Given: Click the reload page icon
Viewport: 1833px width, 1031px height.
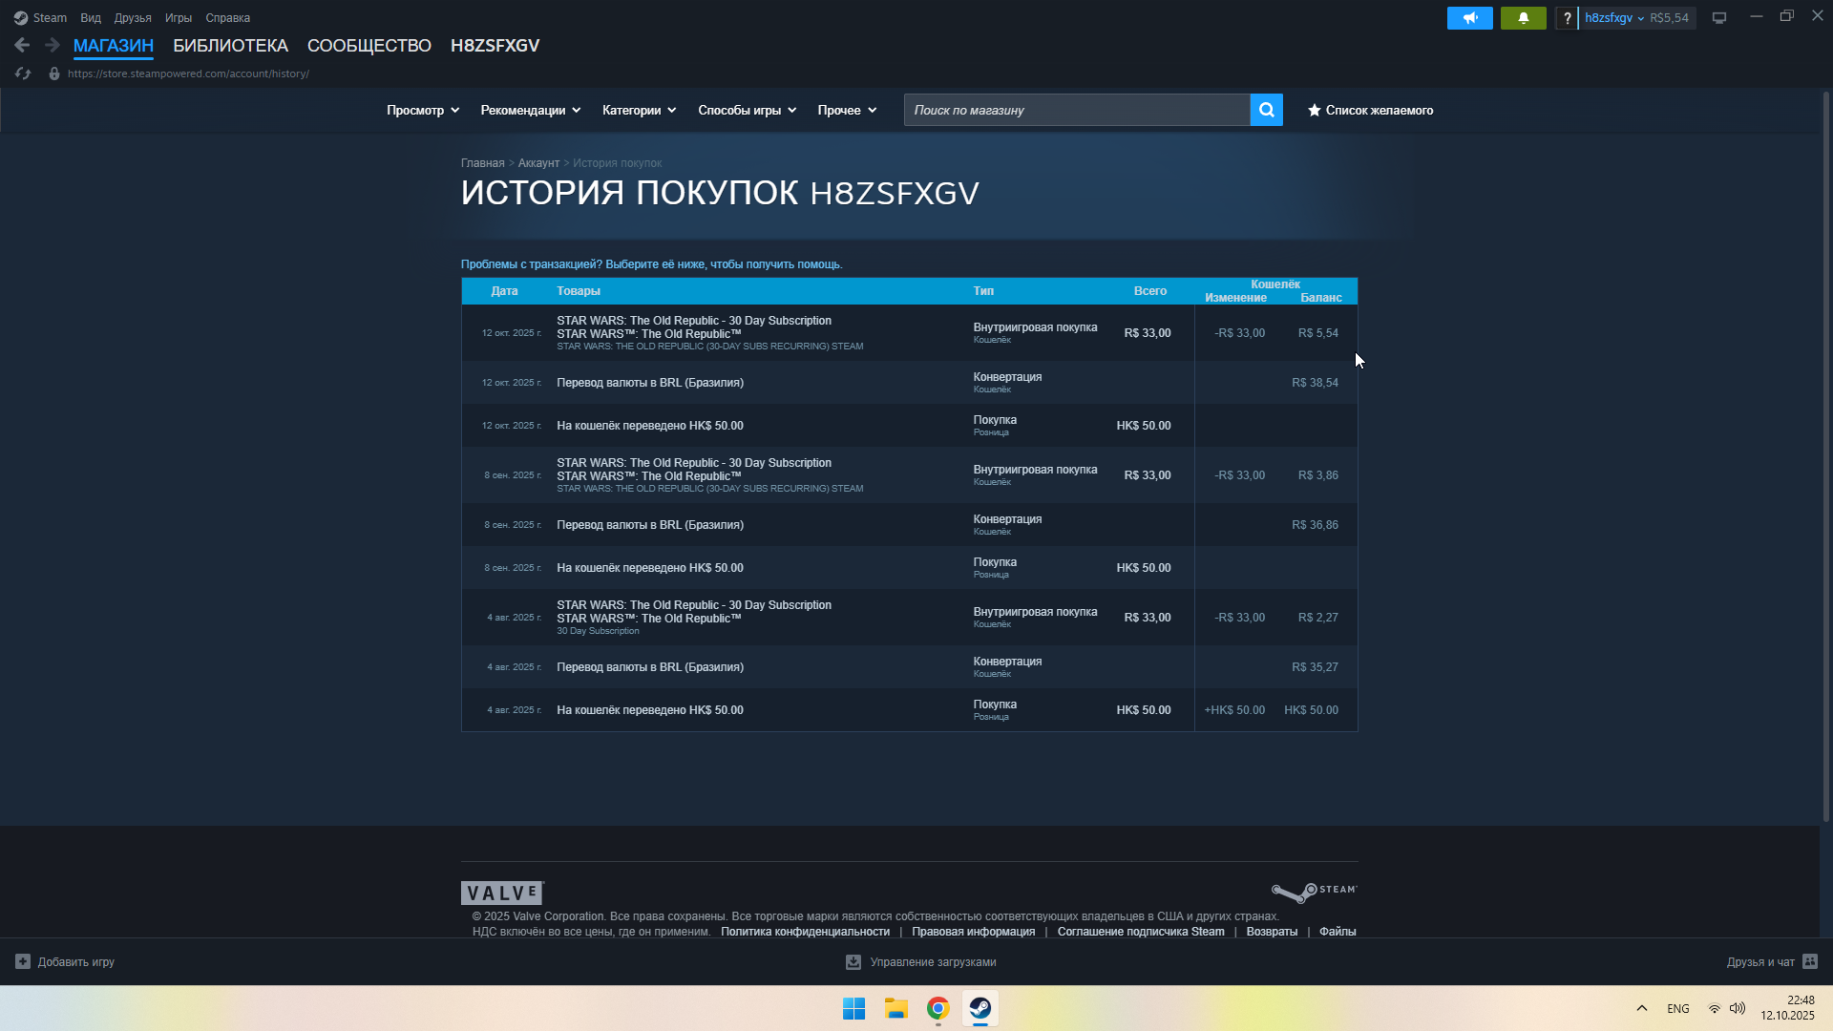Looking at the screenshot, I should [23, 74].
